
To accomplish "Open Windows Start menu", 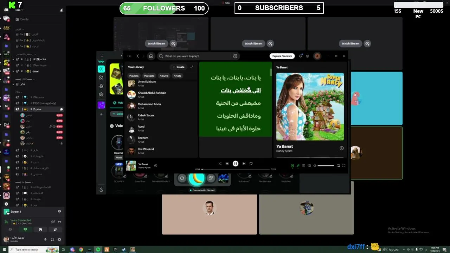I will coord(4,249).
